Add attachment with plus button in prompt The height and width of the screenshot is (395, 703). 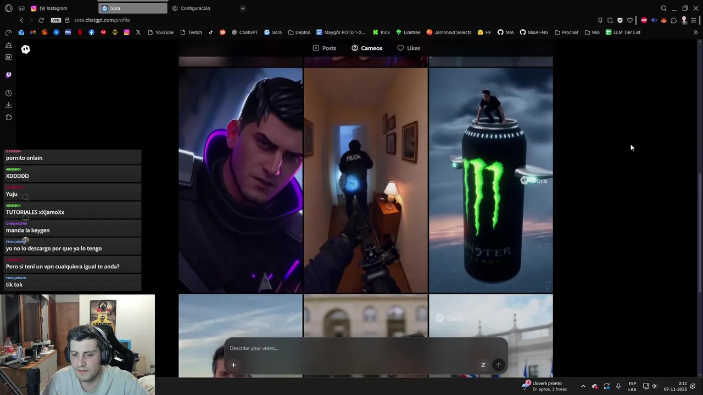pyautogui.click(x=233, y=365)
